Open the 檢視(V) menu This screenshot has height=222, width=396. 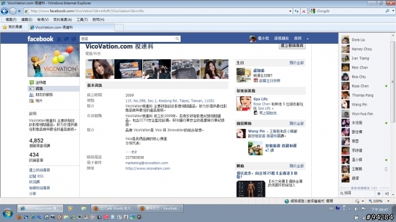tap(43, 19)
